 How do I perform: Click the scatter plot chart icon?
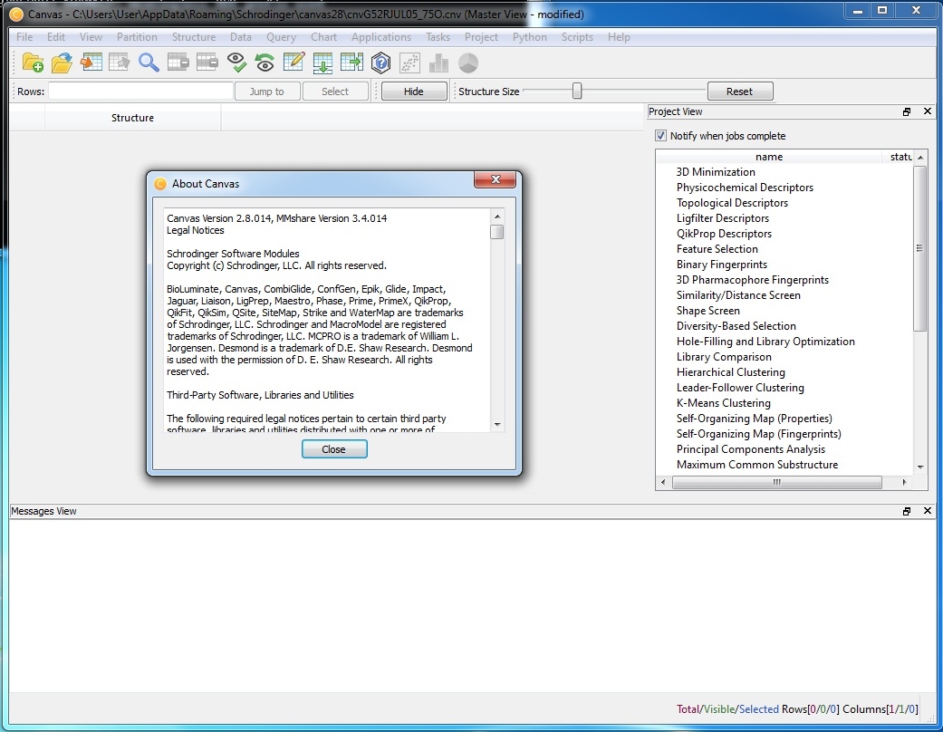409,63
